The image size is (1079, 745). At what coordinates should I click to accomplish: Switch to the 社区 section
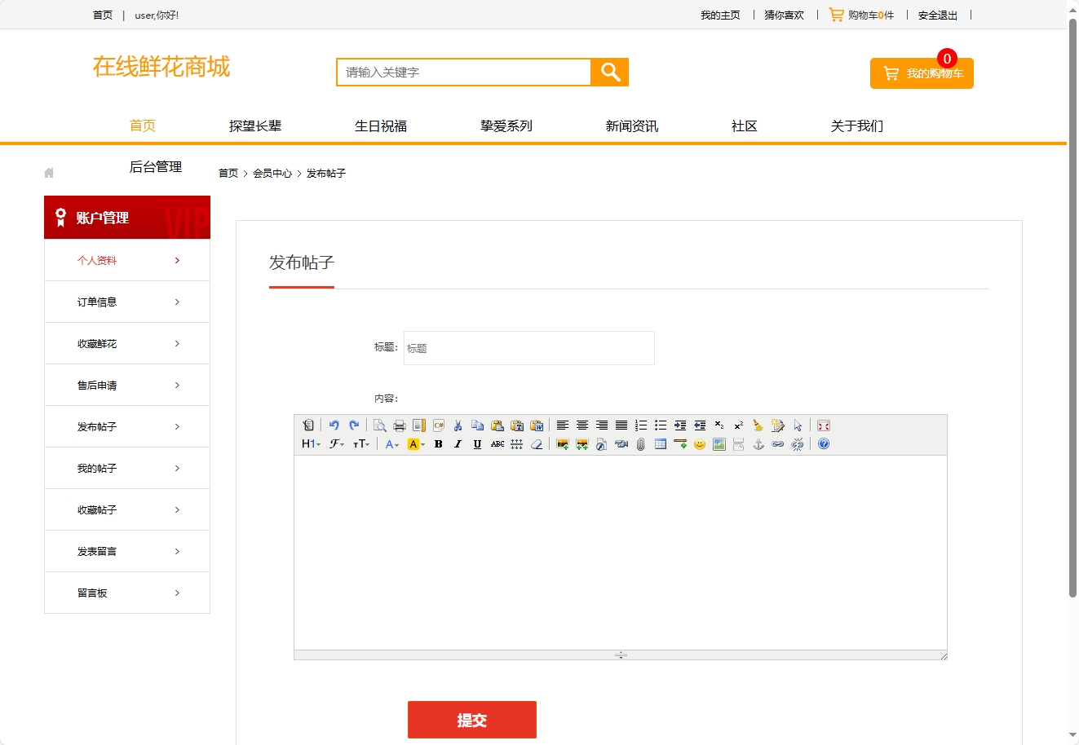coord(743,126)
